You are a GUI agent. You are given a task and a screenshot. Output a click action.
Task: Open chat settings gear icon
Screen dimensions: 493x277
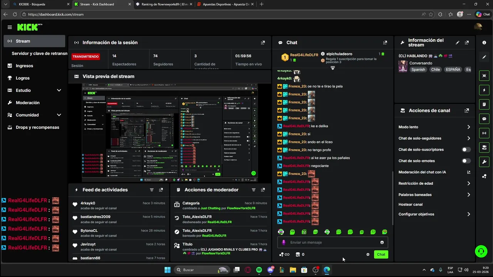[368, 254]
